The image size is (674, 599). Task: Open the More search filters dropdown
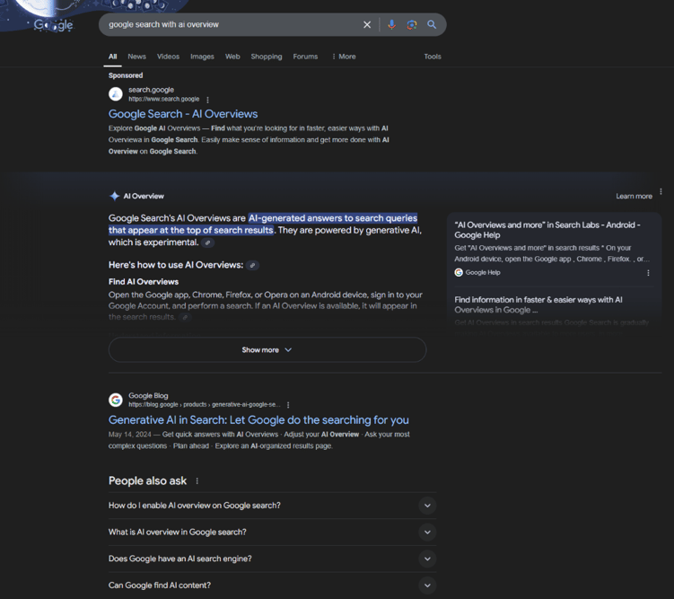(343, 57)
